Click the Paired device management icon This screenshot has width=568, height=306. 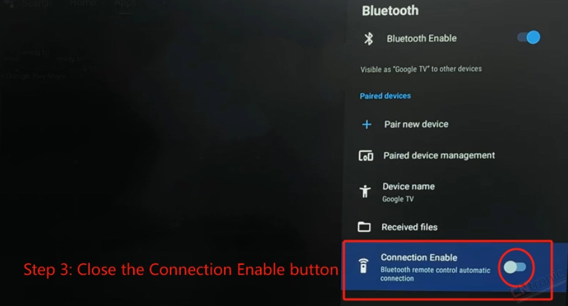coord(366,156)
